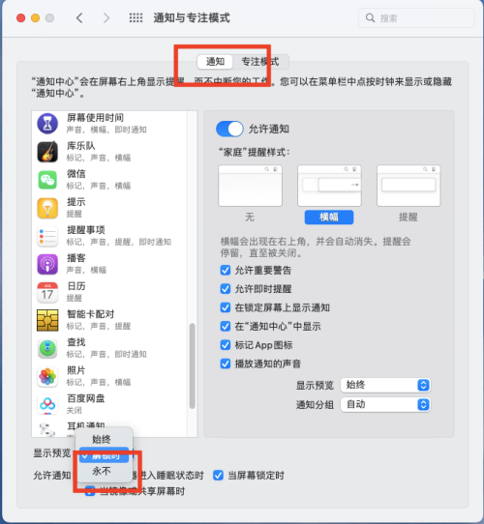Uncheck the 当屏幕锁定时 checkbox
484x524 pixels.
(x=218, y=476)
